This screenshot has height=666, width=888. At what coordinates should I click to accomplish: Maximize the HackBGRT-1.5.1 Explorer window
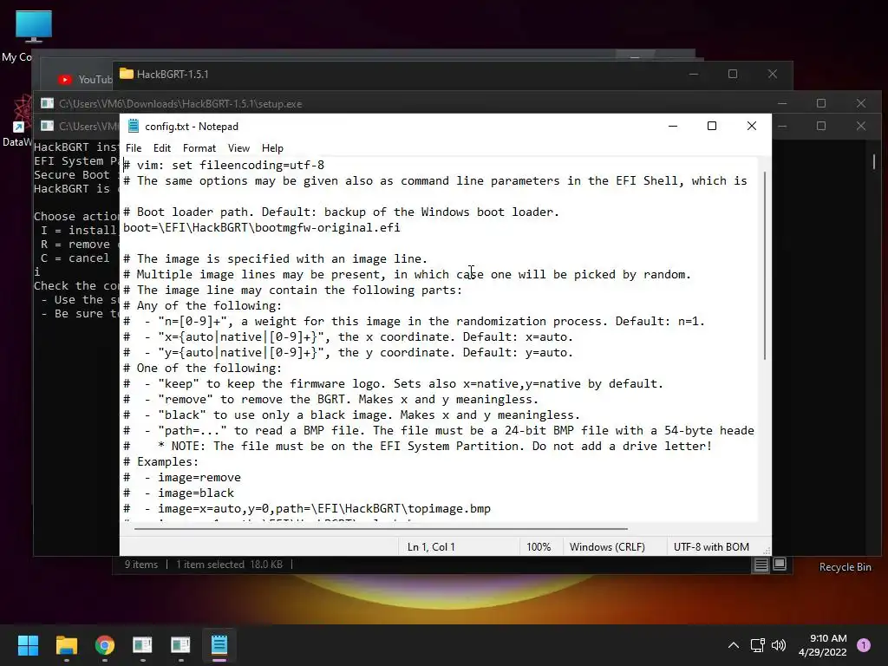[x=733, y=75]
